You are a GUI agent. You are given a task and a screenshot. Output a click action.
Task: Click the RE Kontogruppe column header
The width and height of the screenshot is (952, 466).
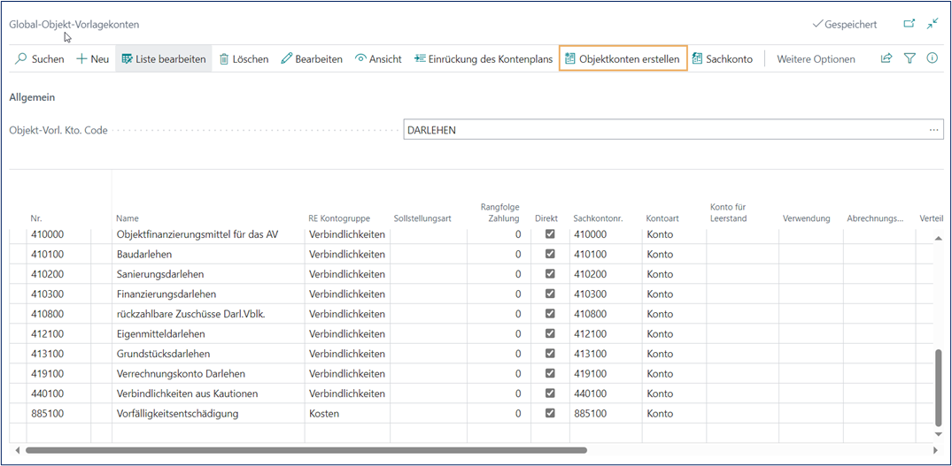click(x=339, y=218)
